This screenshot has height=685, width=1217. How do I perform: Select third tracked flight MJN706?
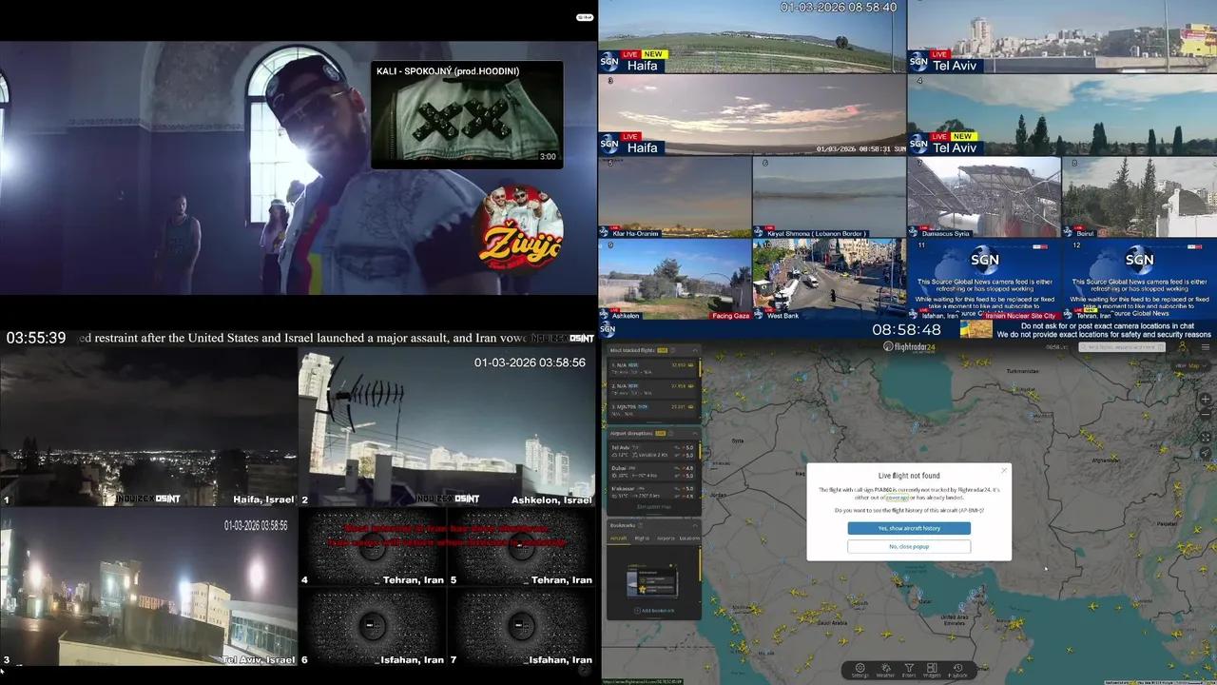pyautogui.click(x=653, y=409)
